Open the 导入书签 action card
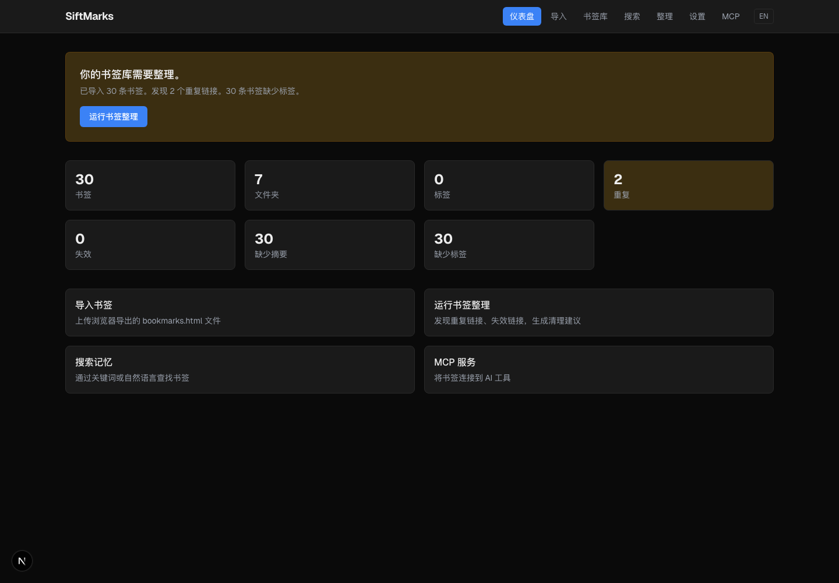The height and width of the screenshot is (583, 839). coord(240,312)
